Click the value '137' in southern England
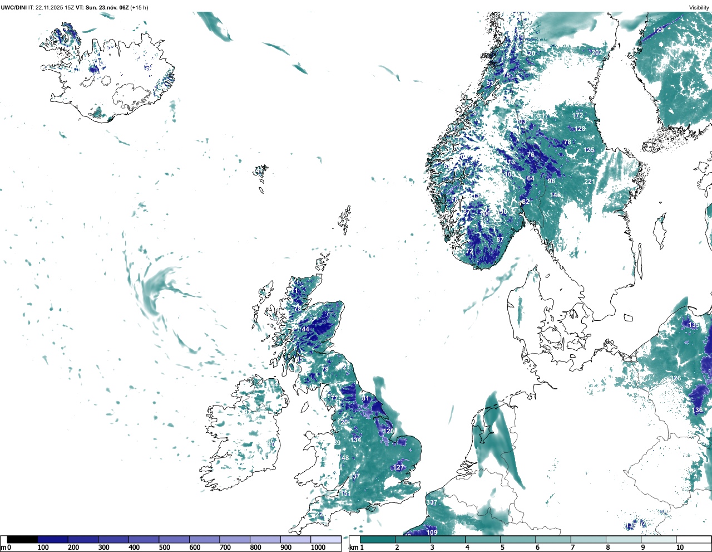The image size is (712, 552). point(355,477)
